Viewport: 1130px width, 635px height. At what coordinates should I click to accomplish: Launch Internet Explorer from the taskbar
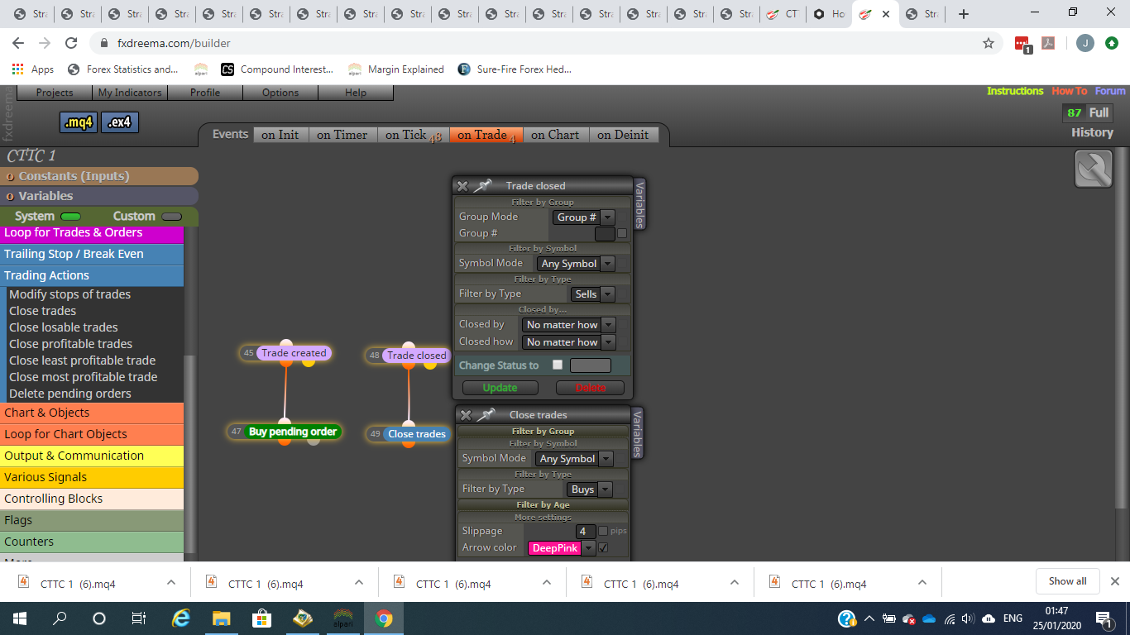click(x=180, y=618)
